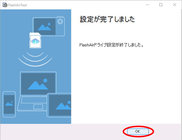Maximize the FlashAirTool window
182x140 pixels.
tap(161, 5)
